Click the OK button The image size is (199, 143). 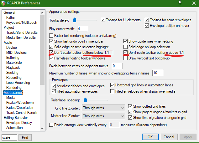tap(150, 137)
